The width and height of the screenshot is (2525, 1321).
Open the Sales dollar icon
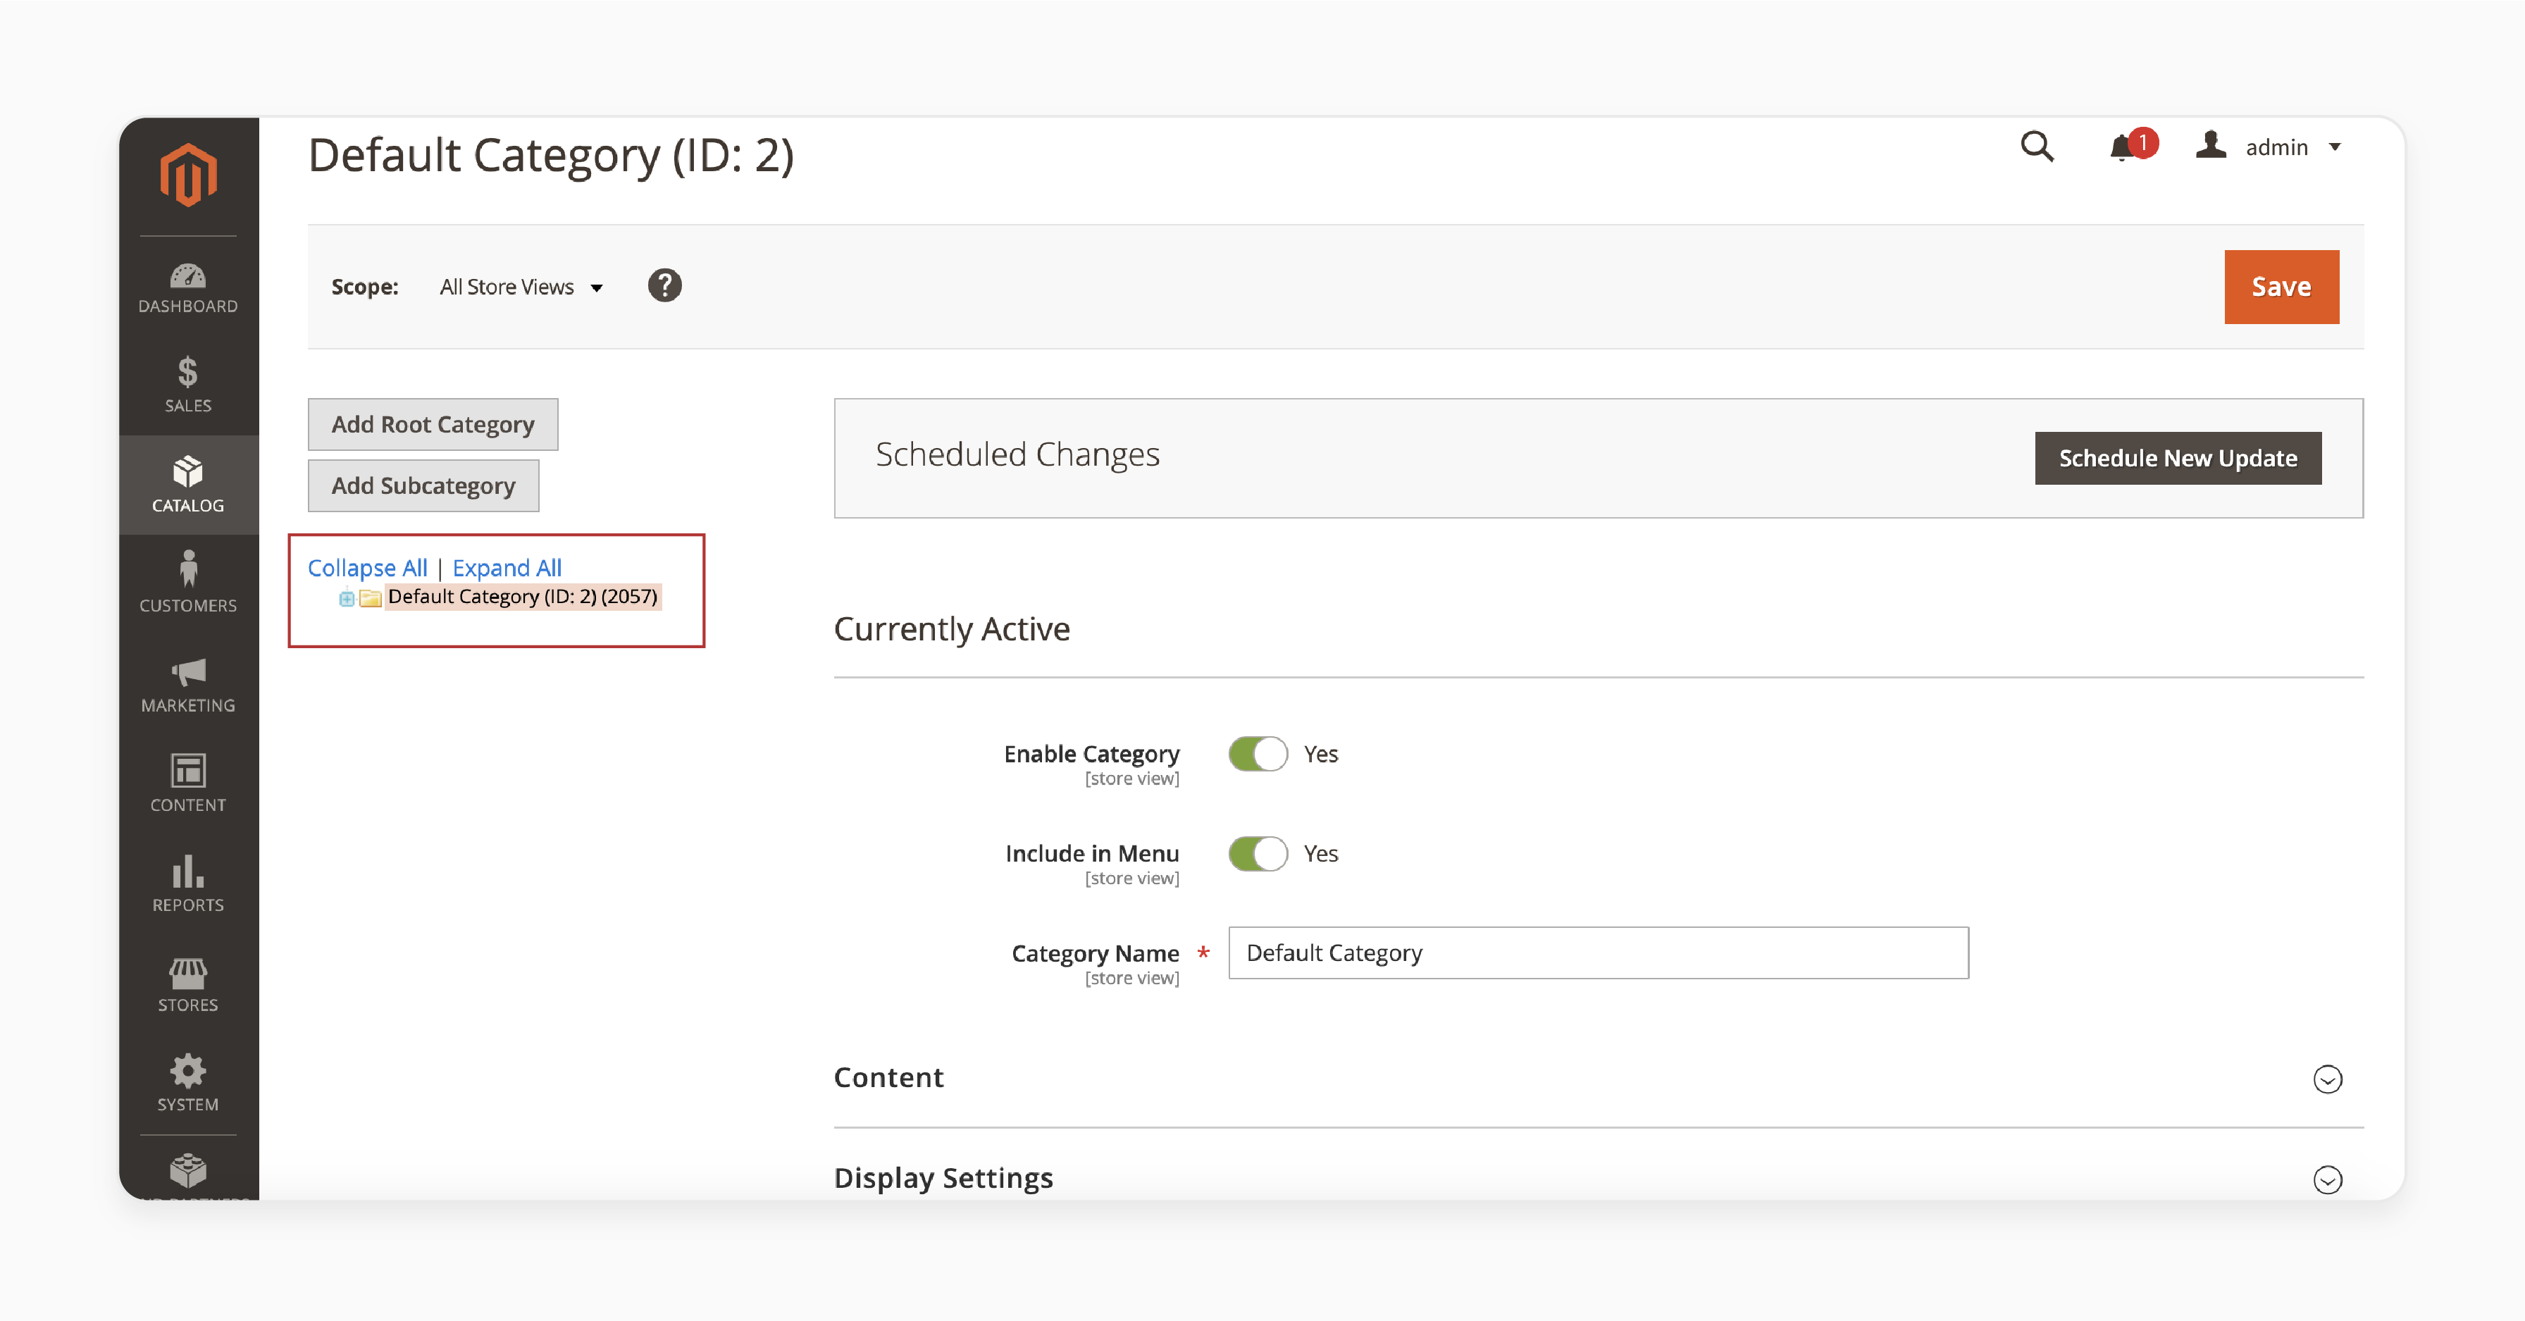[188, 373]
